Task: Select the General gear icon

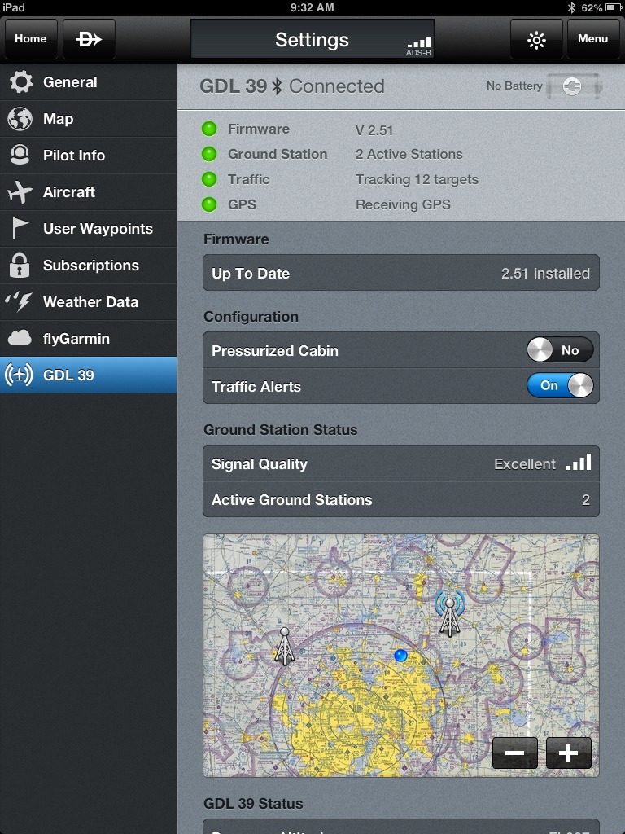Action: [20, 82]
